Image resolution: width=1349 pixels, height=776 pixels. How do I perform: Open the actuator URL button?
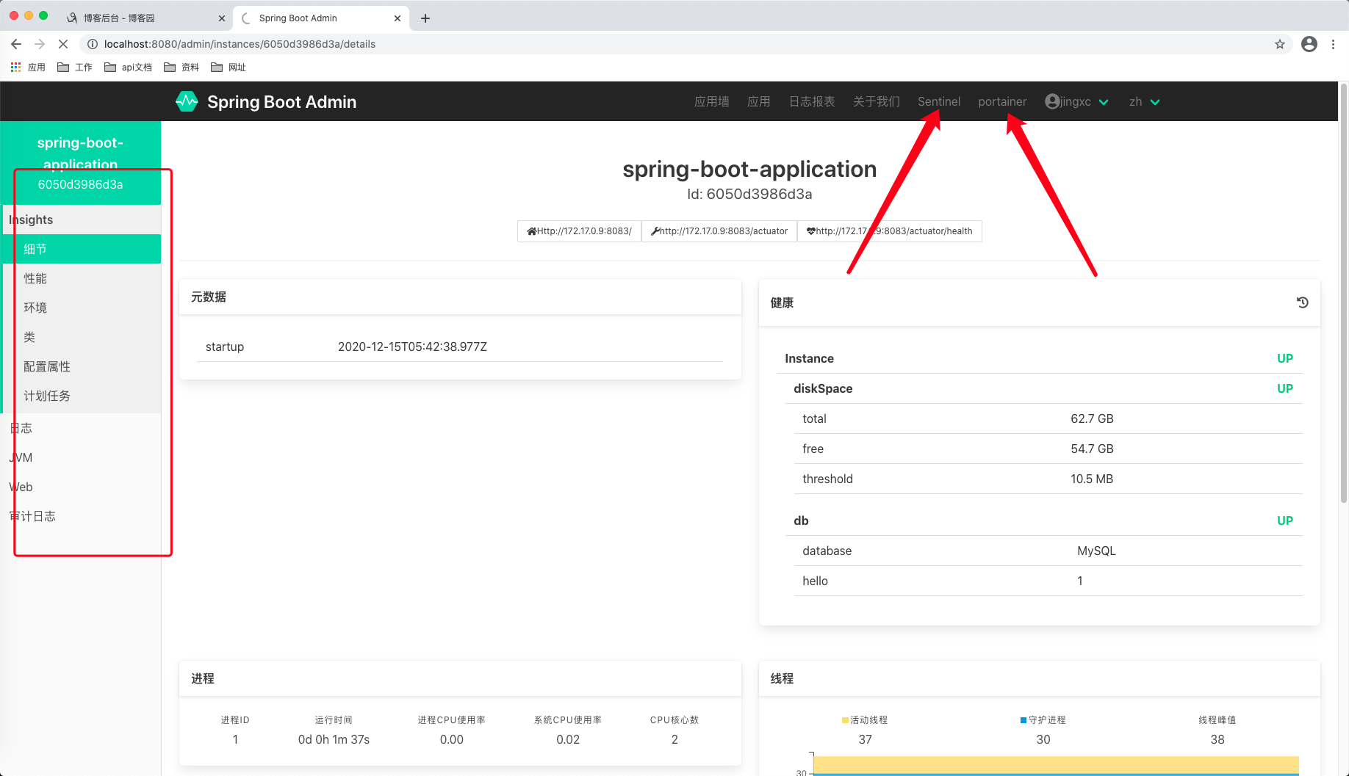pos(719,231)
